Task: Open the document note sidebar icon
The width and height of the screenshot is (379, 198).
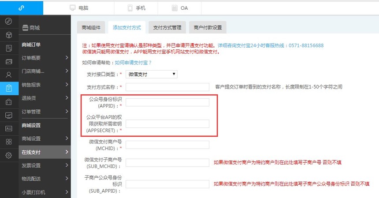Action: click(x=9, y=48)
